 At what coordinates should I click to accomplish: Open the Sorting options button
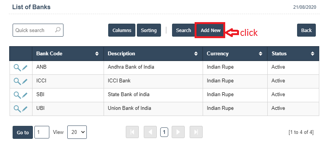(149, 30)
